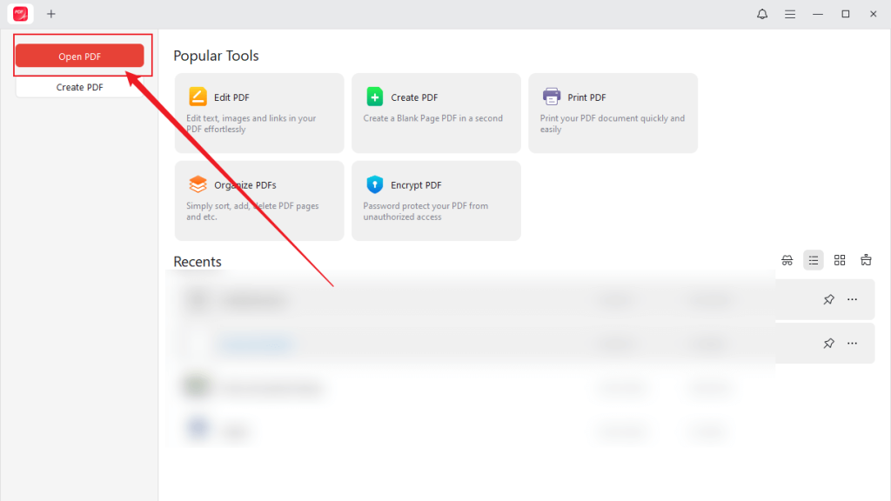Clear the recents list with trash icon
Screen dimensions: 891x501
(866, 260)
